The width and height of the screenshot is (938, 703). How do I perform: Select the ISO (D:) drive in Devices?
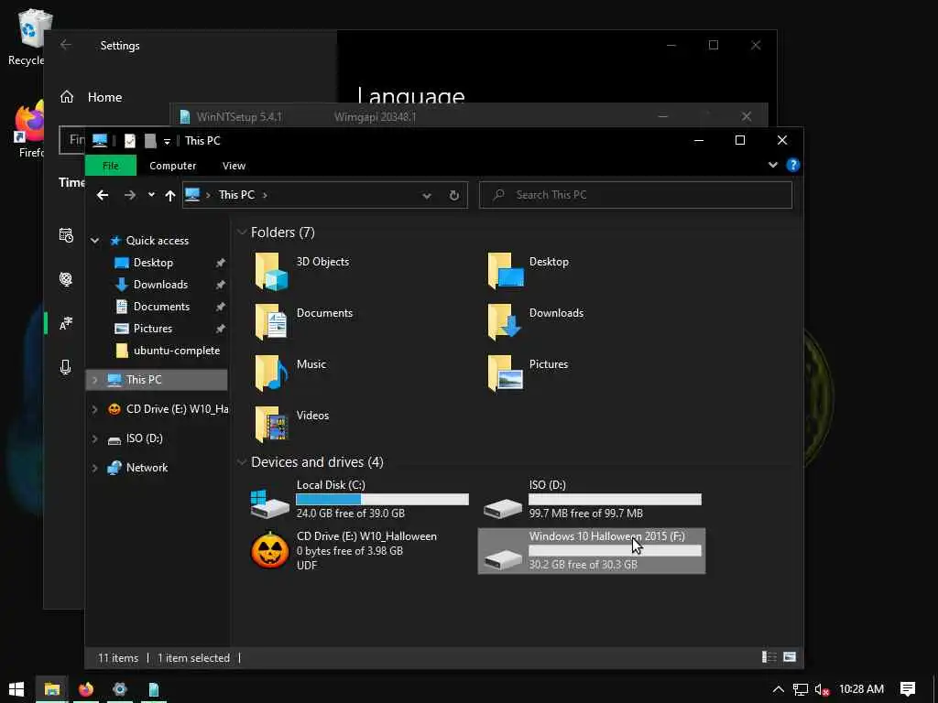593,499
